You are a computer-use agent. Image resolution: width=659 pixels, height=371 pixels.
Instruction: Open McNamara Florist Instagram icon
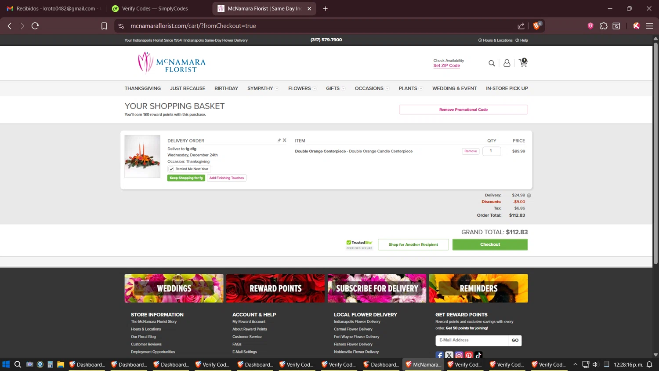click(459, 355)
